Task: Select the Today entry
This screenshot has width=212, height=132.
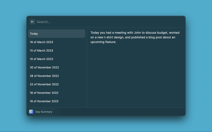Action: click(57, 34)
